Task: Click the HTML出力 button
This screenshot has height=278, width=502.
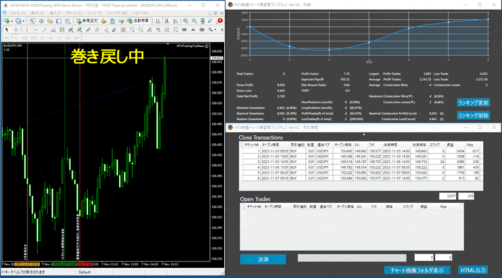Action: click(x=473, y=270)
